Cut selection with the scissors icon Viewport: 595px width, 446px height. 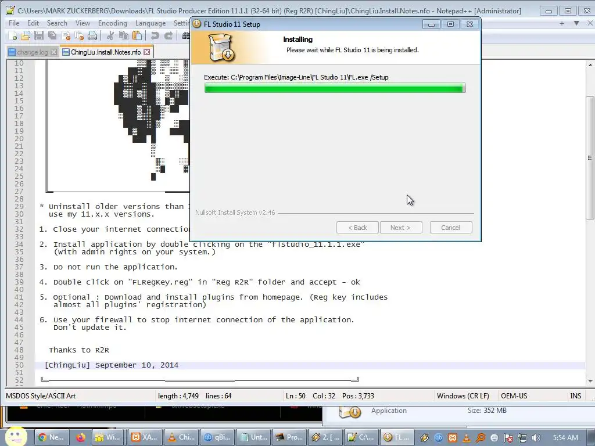pyautogui.click(x=110, y=36)
